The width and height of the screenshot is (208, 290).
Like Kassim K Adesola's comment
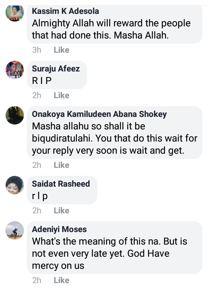coord(61,50)
